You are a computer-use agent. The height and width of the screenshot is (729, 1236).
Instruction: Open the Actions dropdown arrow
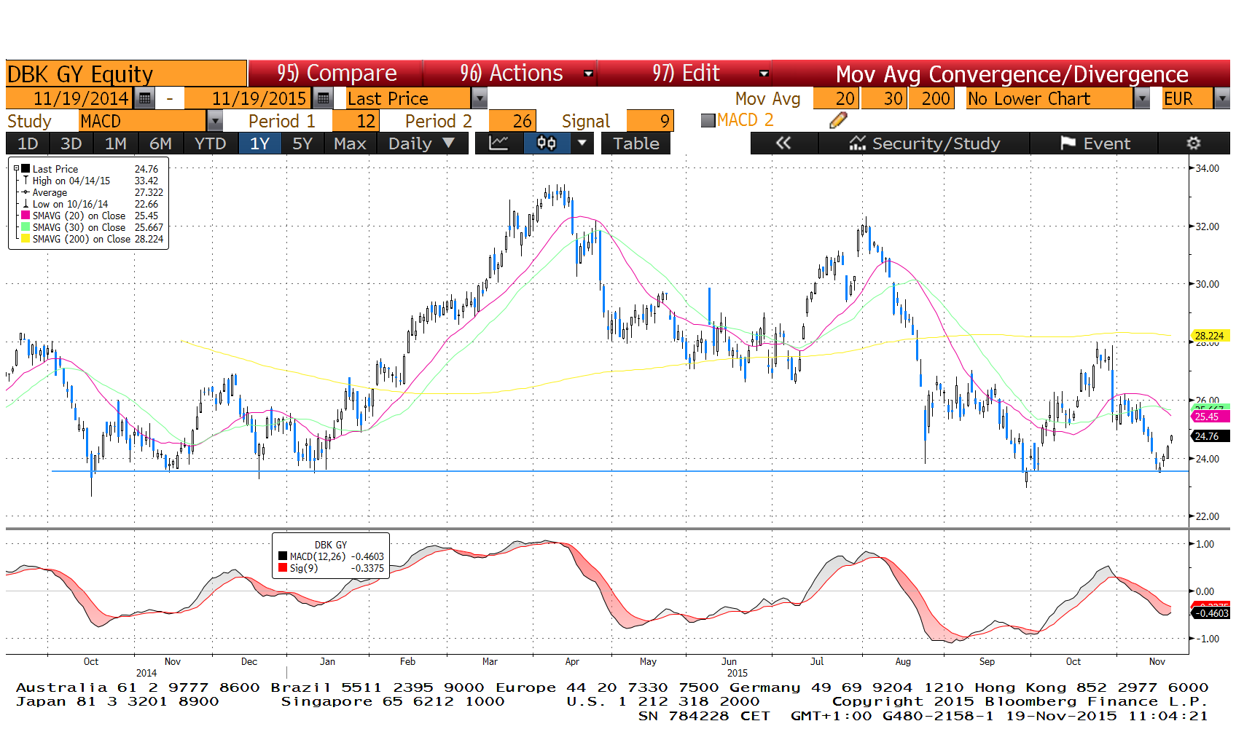588,74
